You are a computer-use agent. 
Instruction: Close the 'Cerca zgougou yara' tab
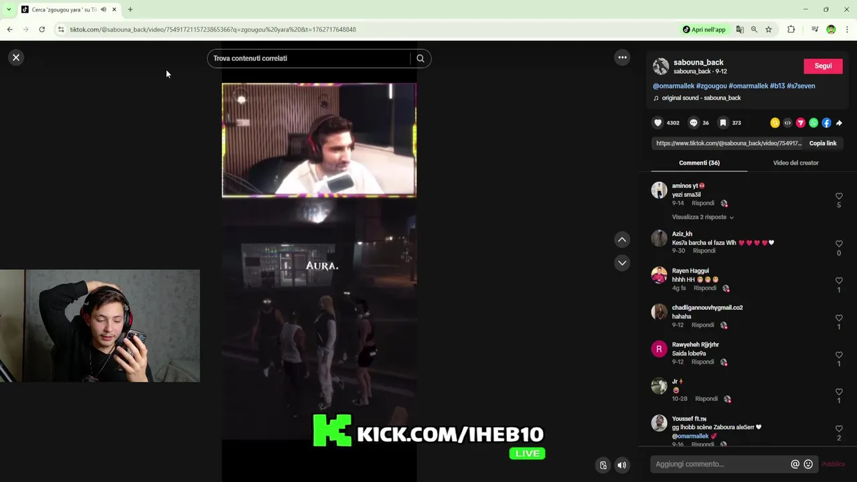coord(114,9)
